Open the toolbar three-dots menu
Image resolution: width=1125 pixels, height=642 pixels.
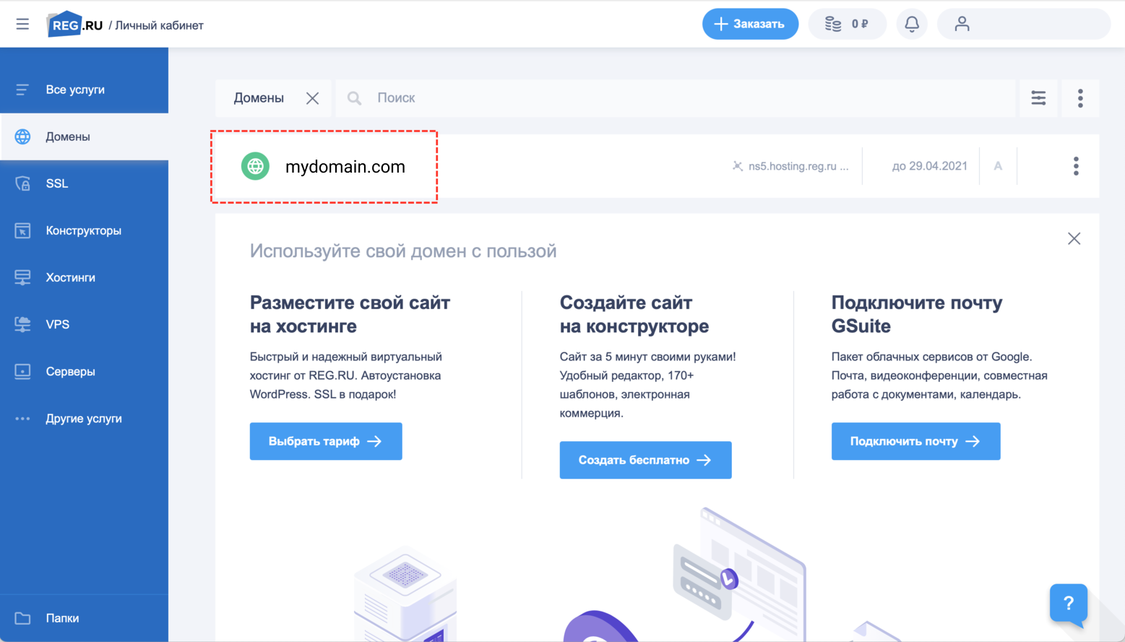1080,98
